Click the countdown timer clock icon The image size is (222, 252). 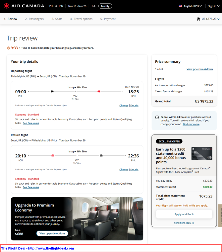click(8, 48)
